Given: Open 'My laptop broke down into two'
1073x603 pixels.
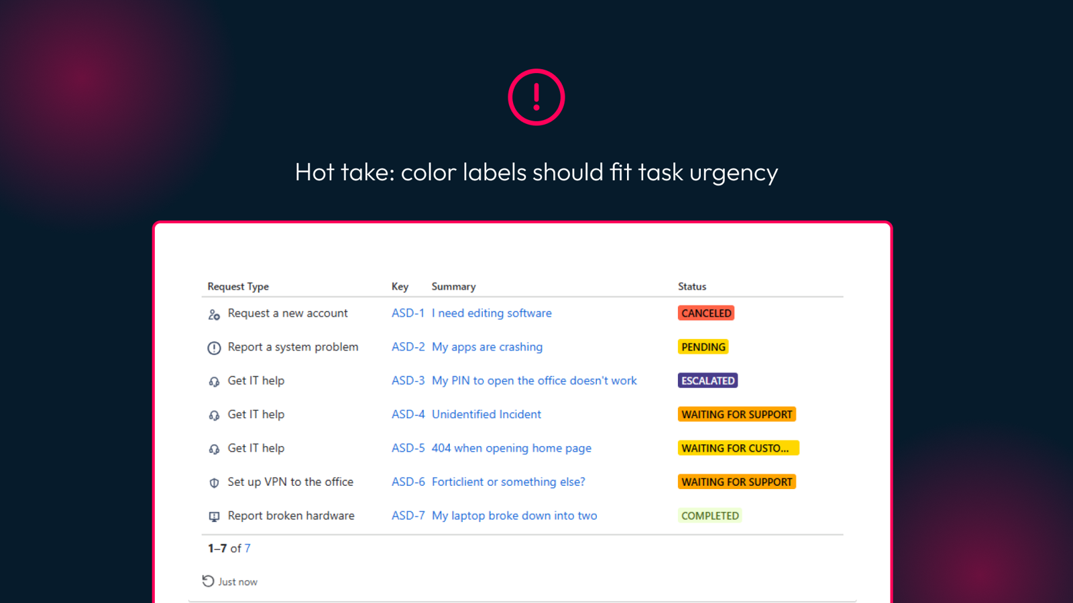Looking at the screenshot, I should 514,516.
